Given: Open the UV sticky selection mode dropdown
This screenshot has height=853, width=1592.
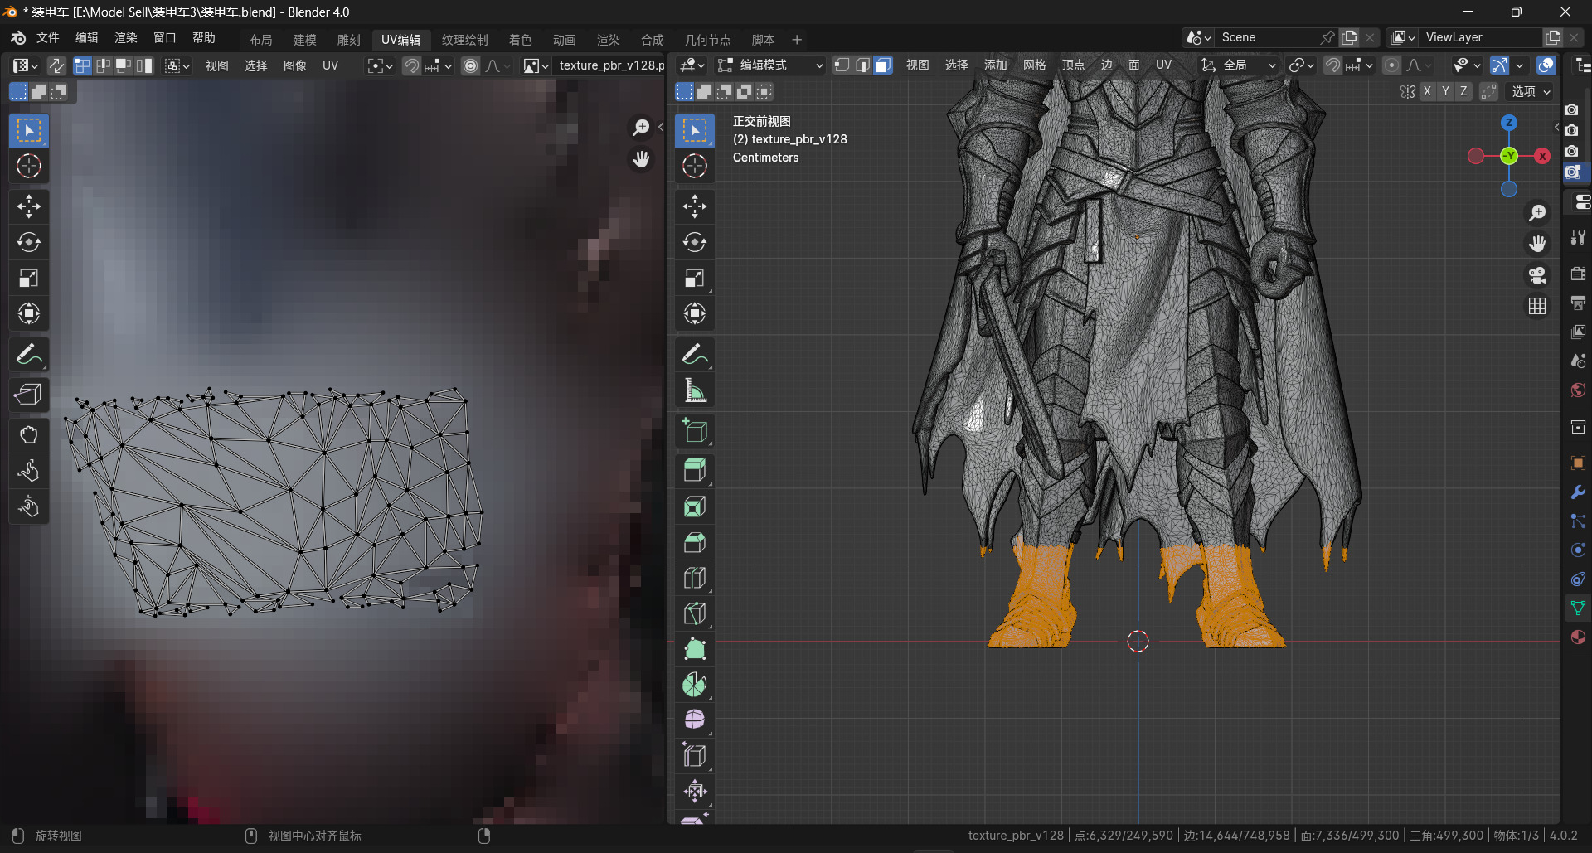Looking at the screenshot, I should (x=177, y=65).
